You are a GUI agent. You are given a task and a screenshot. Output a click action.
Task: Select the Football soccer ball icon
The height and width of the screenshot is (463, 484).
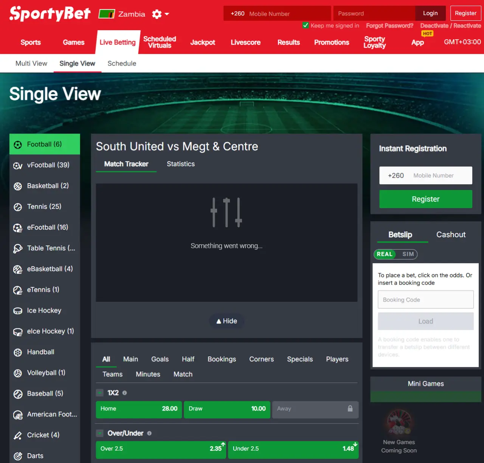tap(18, 144)
